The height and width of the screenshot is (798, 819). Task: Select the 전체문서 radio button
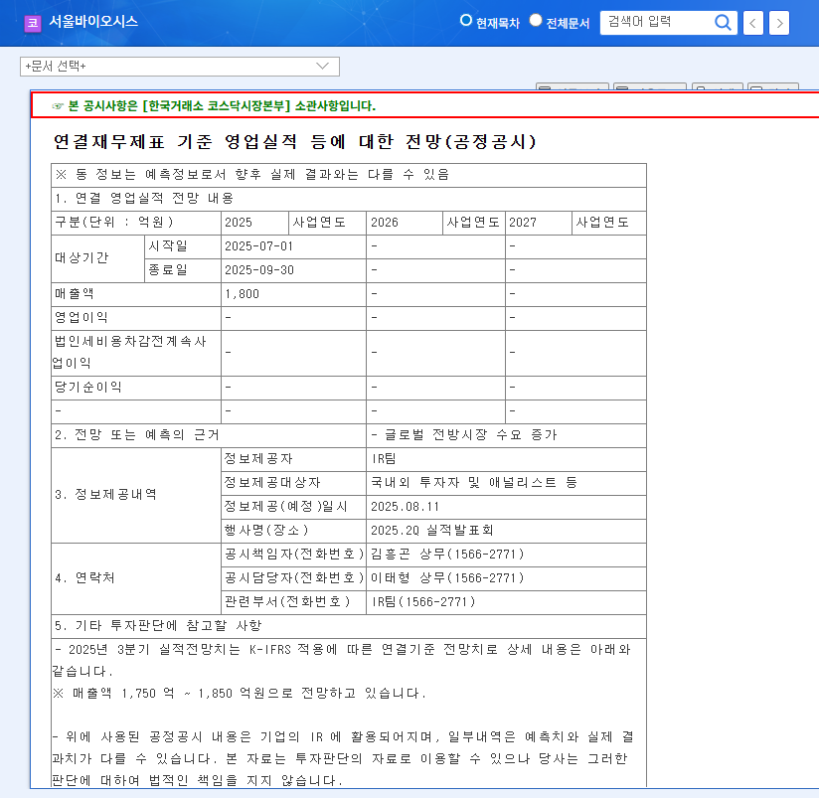point(535,19)
